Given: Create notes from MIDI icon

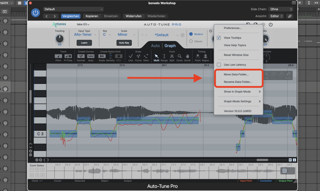Looking at the screenshot, I should tap(118, 56).
